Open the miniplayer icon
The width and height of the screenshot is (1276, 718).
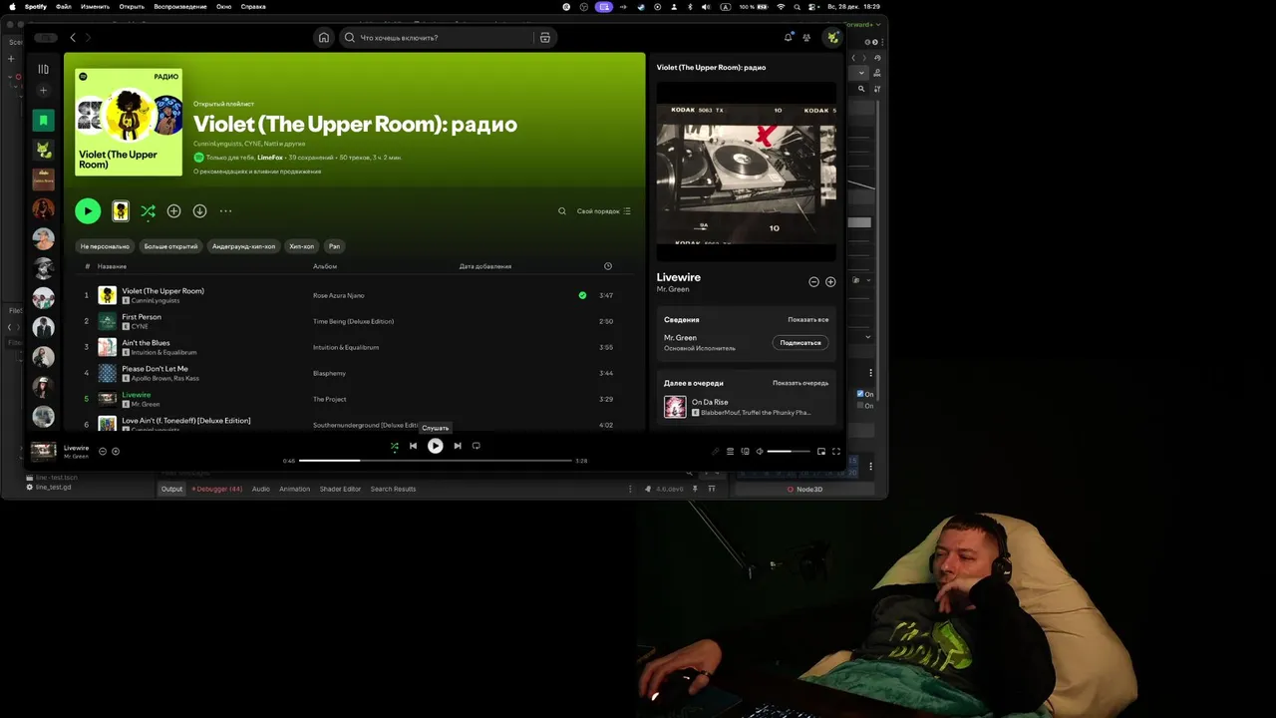[x=821, y=452]
